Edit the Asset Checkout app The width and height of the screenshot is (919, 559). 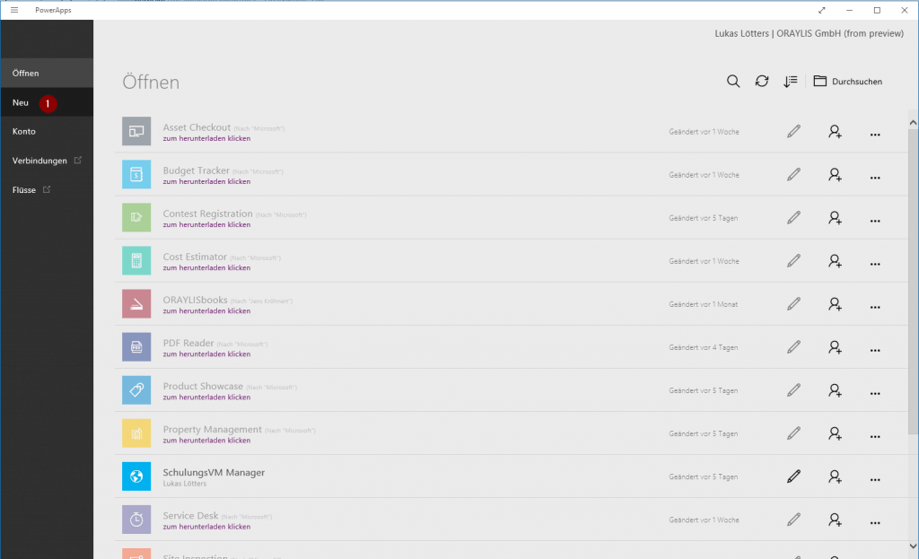tap(793, 131)
